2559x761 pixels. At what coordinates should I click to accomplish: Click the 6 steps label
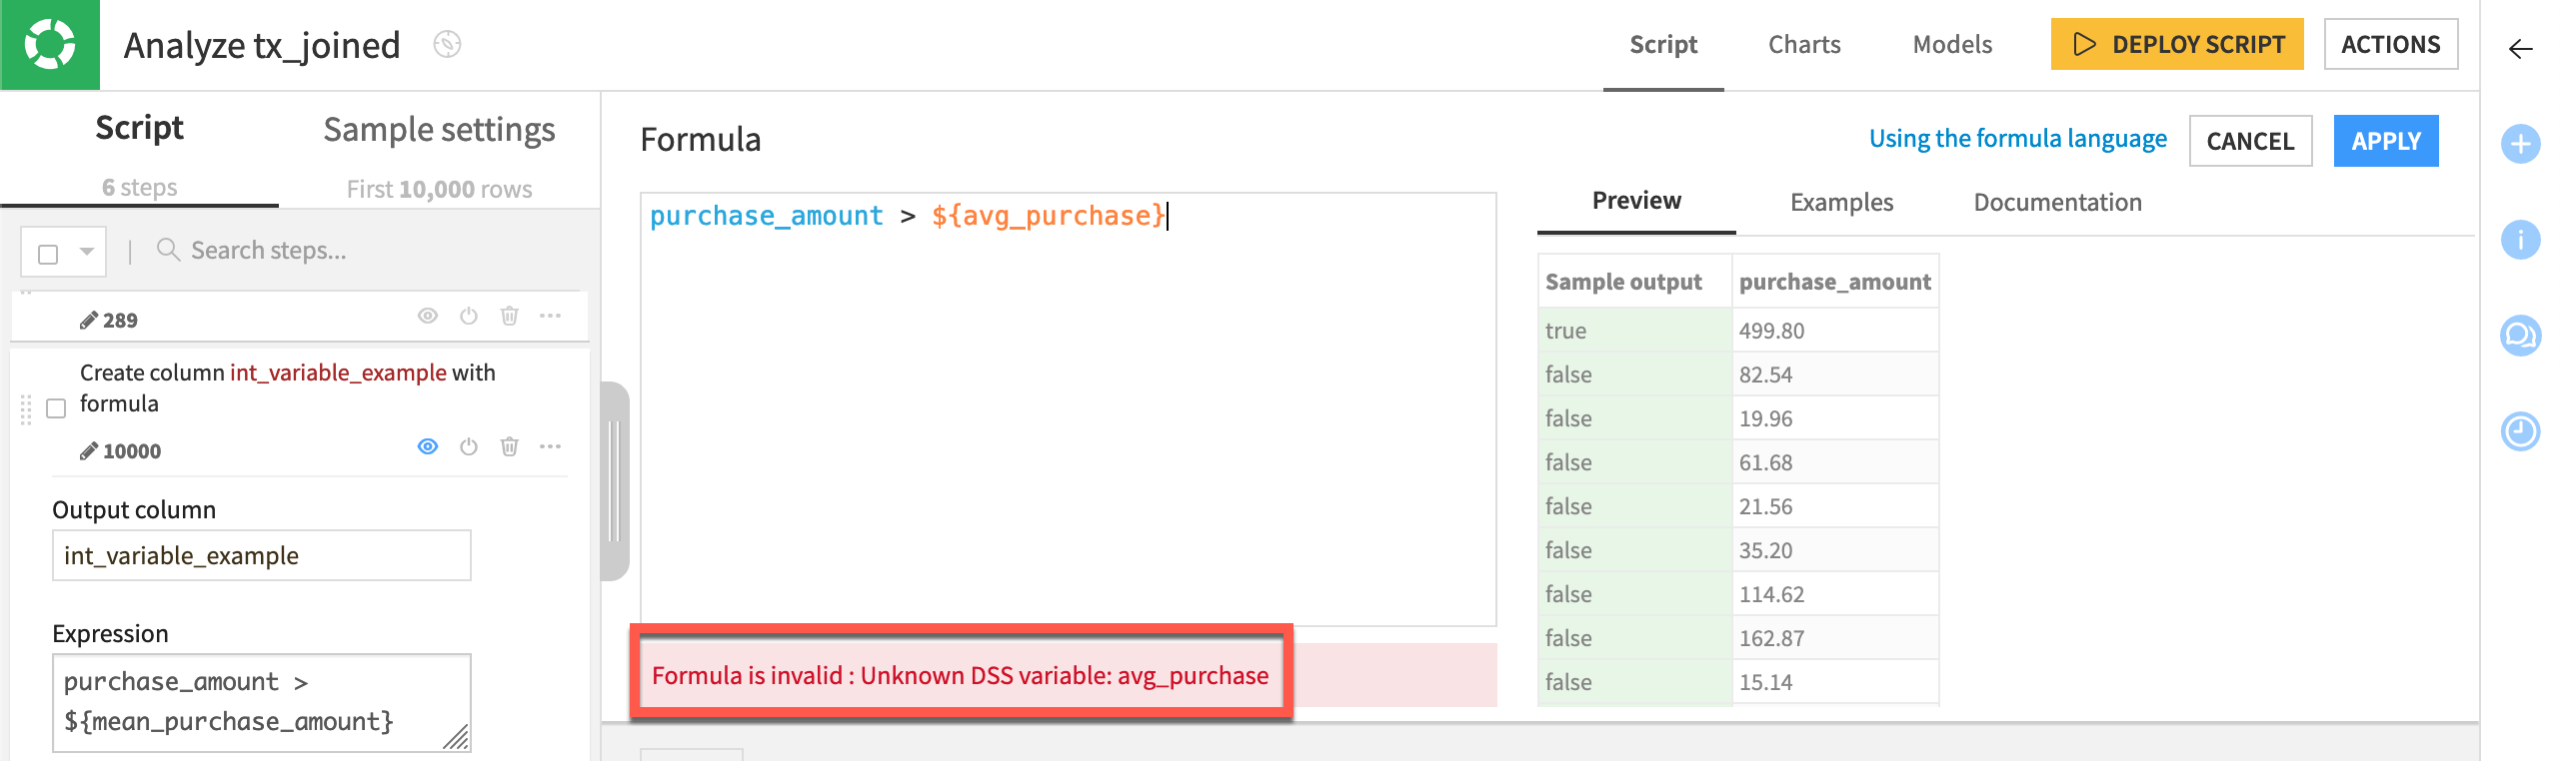(x=139, y=188)
